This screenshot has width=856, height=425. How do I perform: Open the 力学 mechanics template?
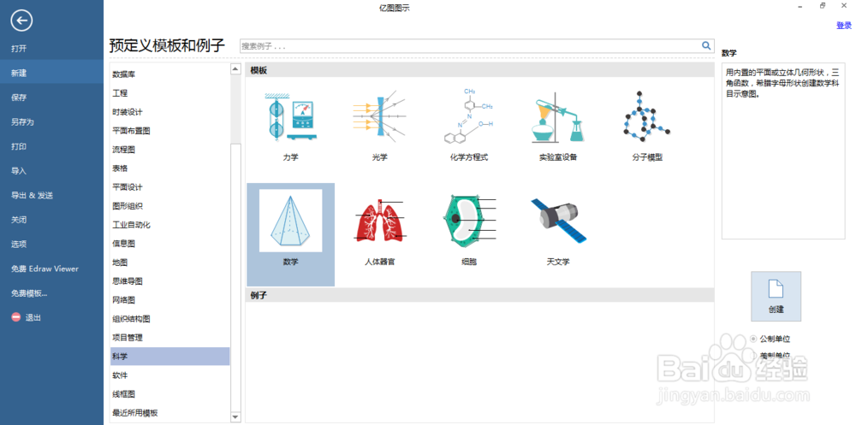pyautogui.click(x=290, y=115)
